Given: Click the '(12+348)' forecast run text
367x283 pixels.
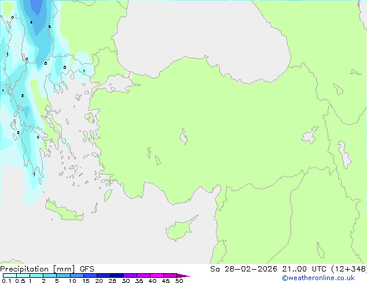Looking at the screenshot, I should click(348, 269).
